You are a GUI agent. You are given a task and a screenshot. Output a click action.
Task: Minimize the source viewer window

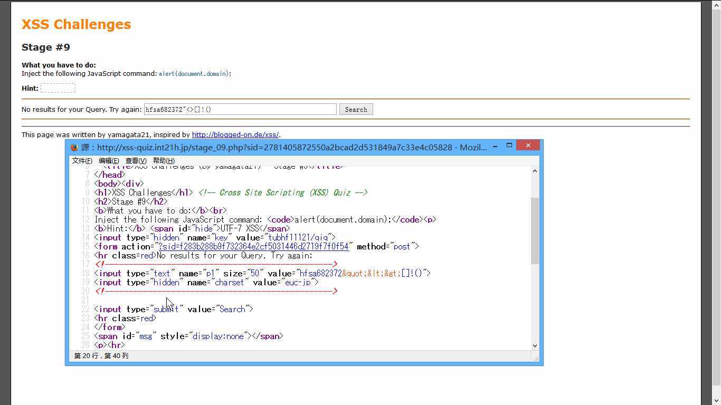(495, 146)
